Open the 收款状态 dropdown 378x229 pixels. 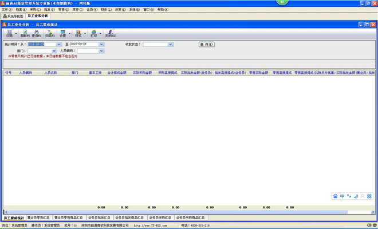(171, 44)
